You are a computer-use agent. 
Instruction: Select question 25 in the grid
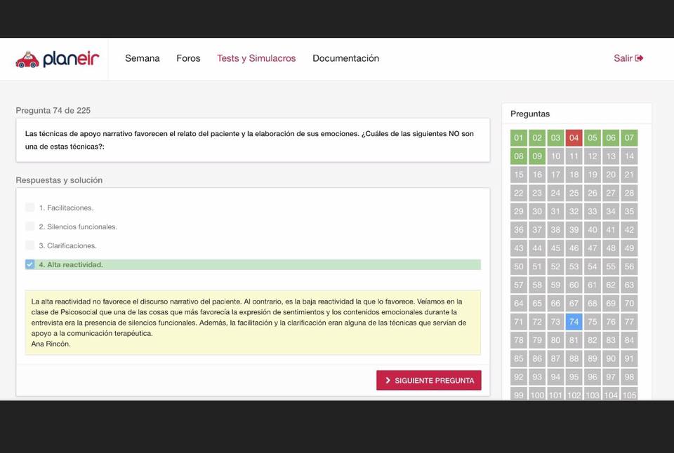click(x=574, y=194)
